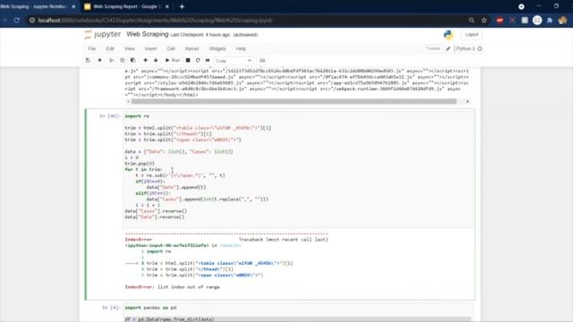Open the Cell menu
Screen dimensions: 573x322
(x=171, y=48)
